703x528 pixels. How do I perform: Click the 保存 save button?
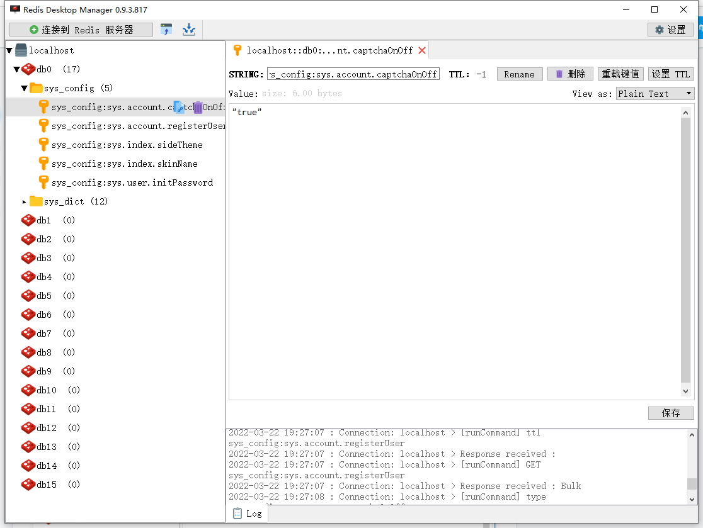click(x=671, y=413)
